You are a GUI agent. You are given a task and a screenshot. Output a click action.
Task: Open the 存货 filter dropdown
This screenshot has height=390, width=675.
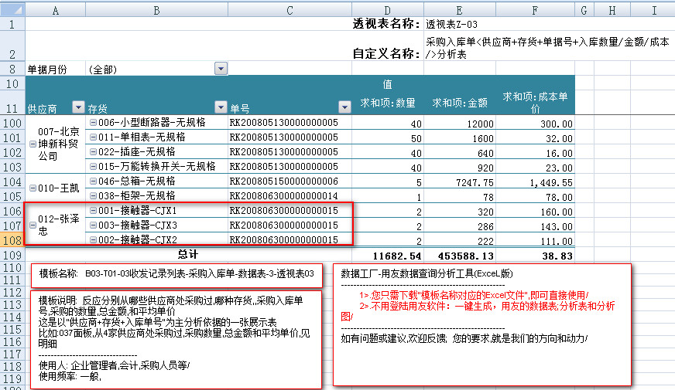(x=219, y=107)
